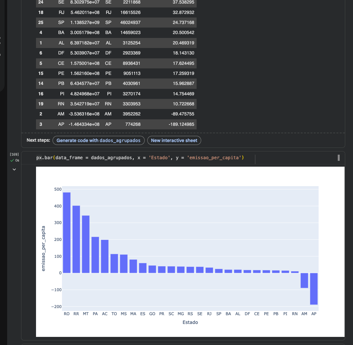
Task: Click the PA bar in the chart
Action: [x=95, y=255]
